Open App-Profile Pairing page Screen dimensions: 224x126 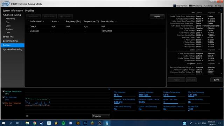(13, 50)
